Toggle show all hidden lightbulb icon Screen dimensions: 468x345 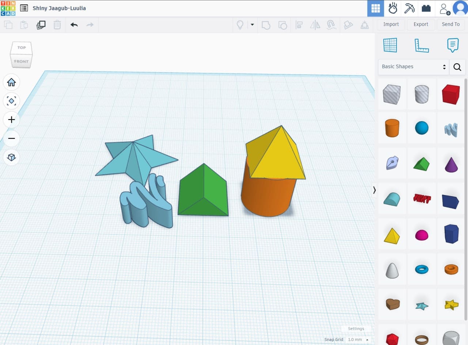pyautogui.click(x=240, y=25)
